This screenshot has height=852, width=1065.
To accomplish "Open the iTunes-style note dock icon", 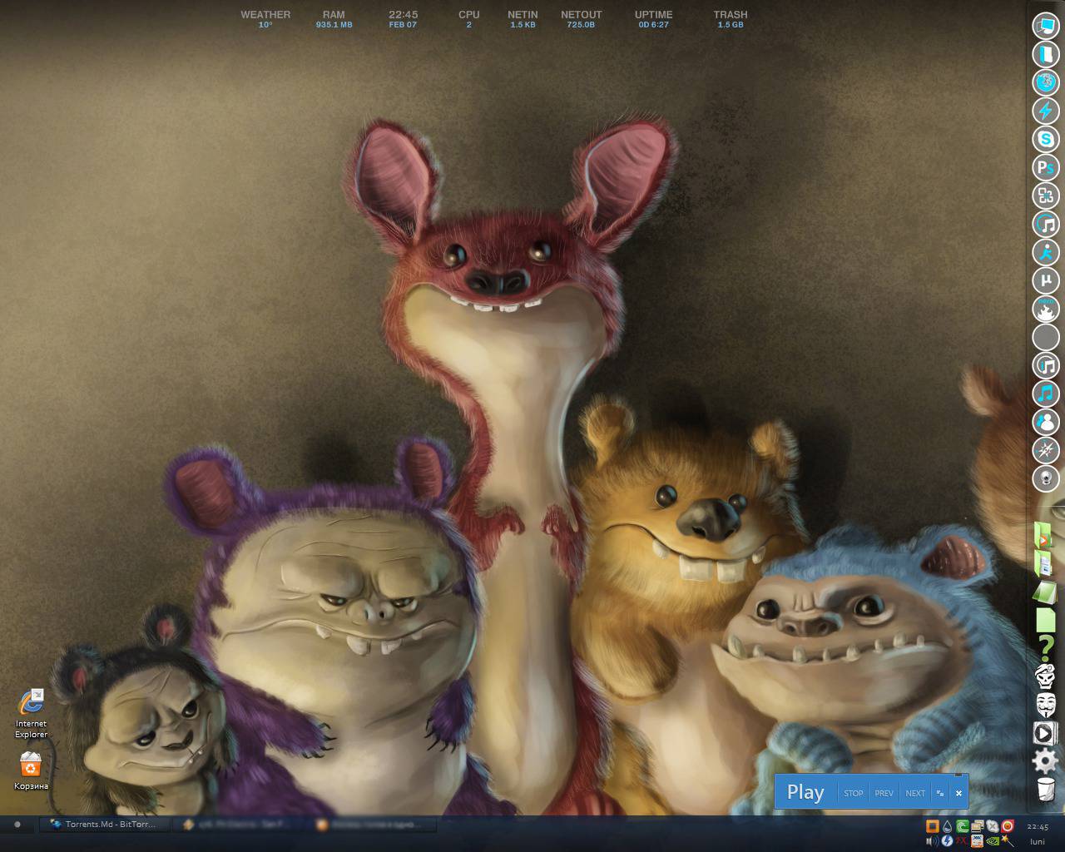I will [1046, 365].
